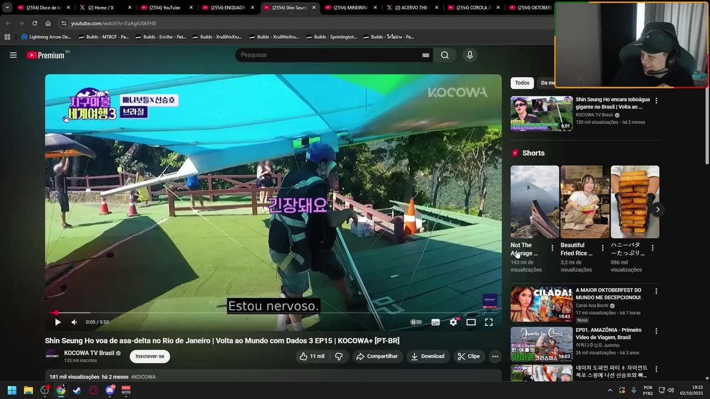The height and width of the screenshot is (399, 710).
Task: Reload the page
Action: tap(34, 23)
